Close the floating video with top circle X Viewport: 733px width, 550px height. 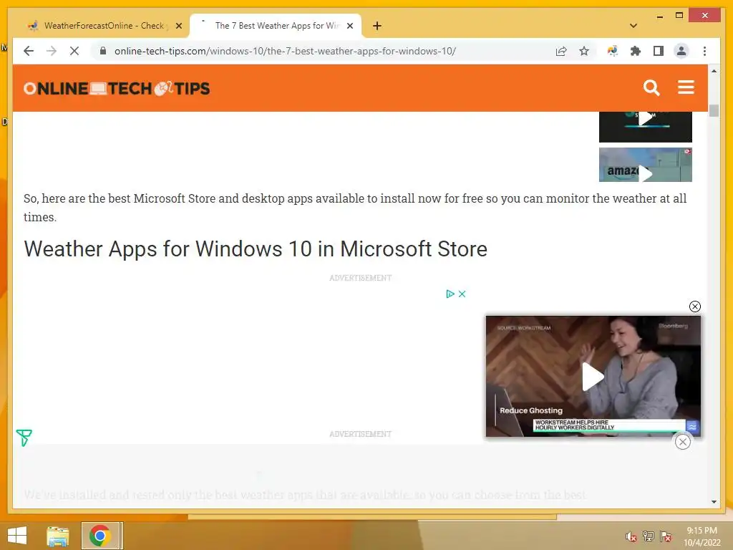[x=694, y=307]
